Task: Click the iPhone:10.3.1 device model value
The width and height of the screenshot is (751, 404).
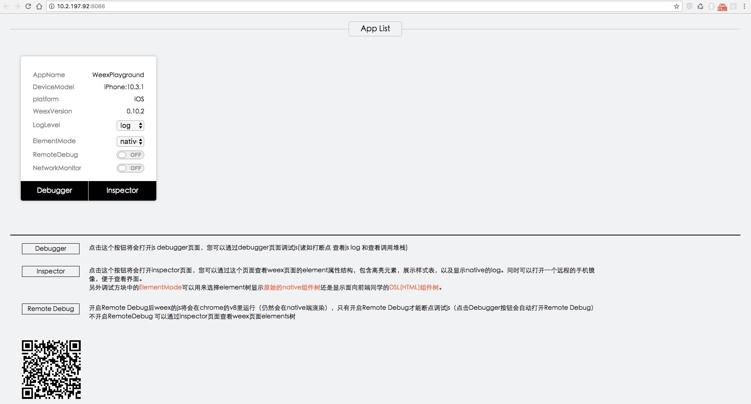Action: [x=124, y=87]
